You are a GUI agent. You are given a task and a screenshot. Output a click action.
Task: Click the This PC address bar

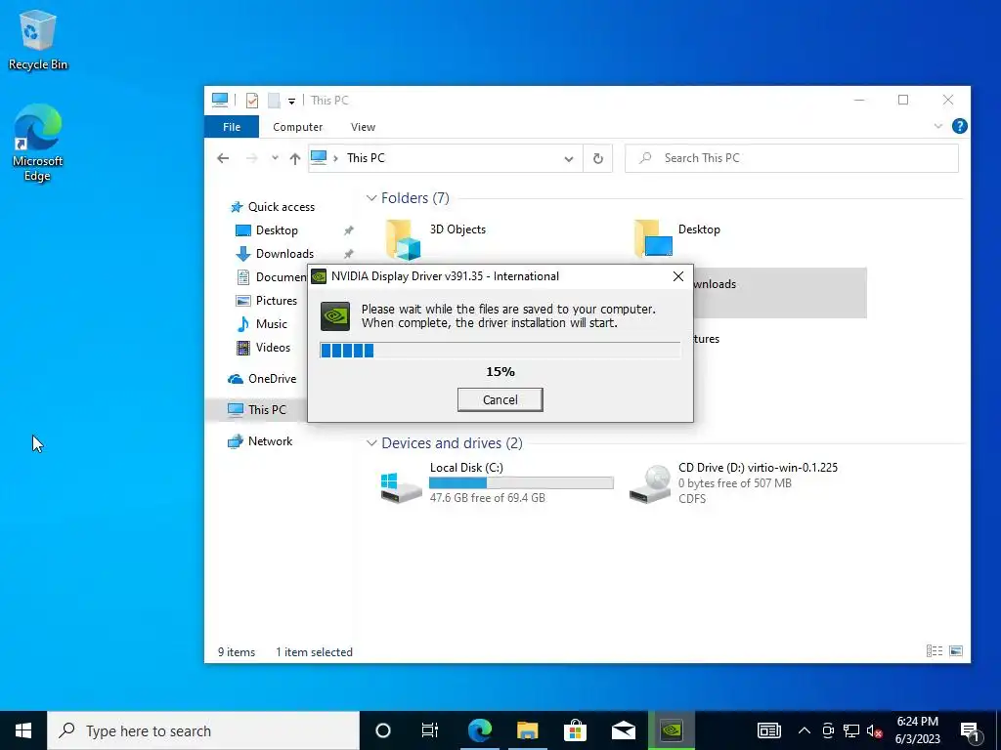coord(445,158)
